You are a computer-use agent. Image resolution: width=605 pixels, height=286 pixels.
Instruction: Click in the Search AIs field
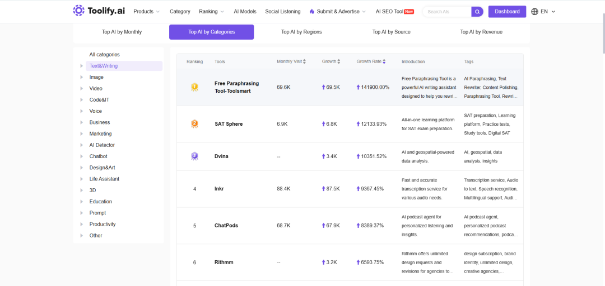pos(448,12)
